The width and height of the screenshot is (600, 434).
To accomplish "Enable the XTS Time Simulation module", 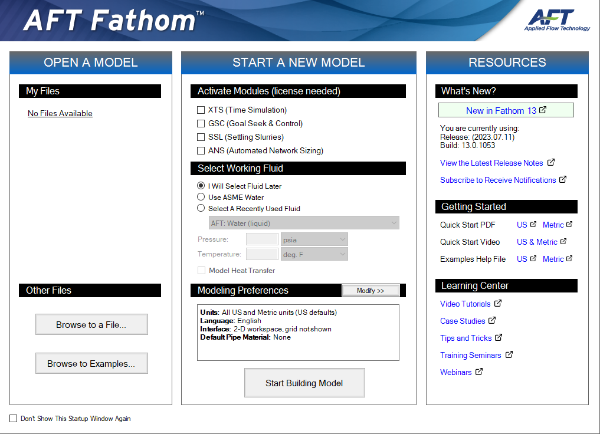I will pyautogui.click(x=201, y=110).
